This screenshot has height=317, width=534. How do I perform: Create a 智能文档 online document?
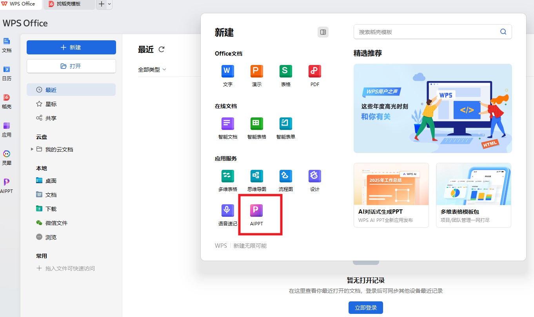(227, 124)
